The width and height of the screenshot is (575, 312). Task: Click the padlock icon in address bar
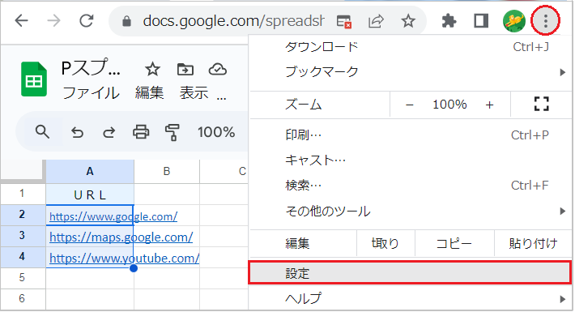click(x=126, y=21)
